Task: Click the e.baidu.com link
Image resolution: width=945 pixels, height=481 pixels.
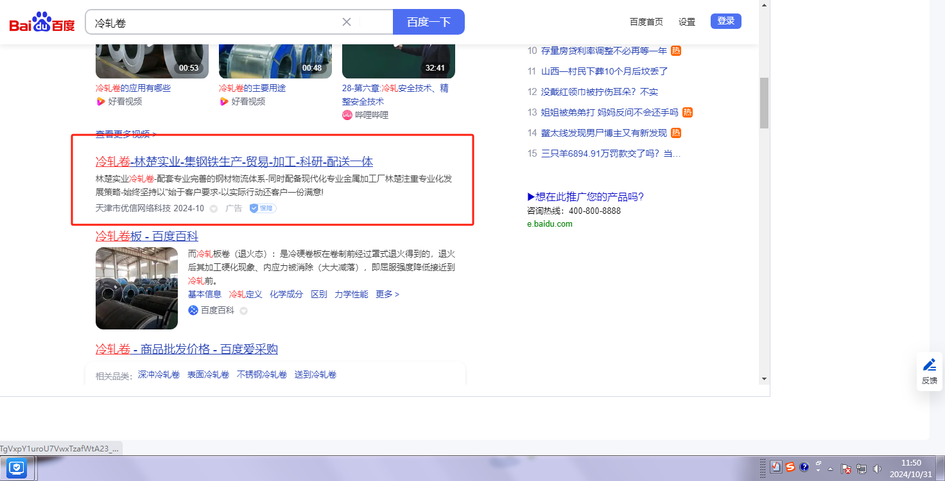Action: (550, 224)
